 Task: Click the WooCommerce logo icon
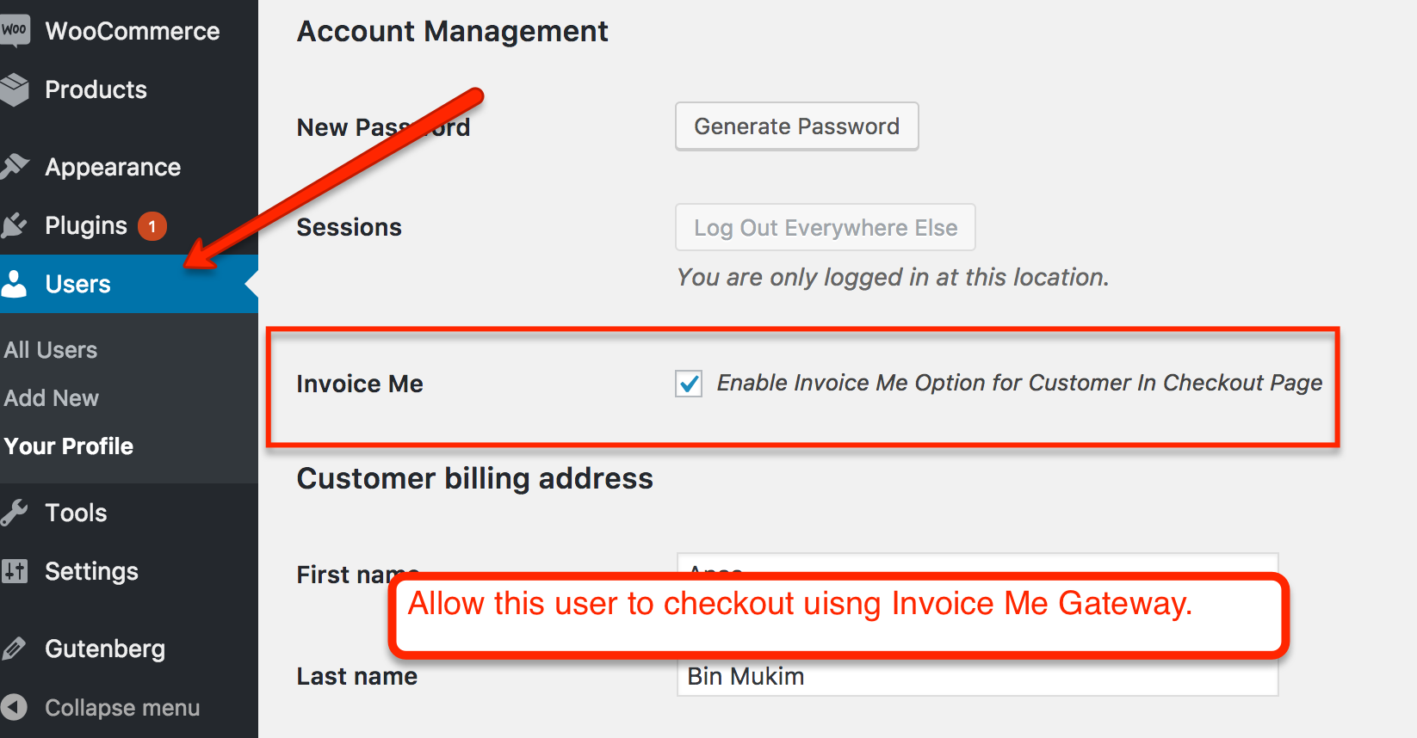(x=15, y=31)
